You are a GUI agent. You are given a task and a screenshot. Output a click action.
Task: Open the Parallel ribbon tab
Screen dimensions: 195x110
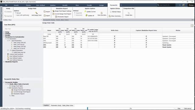click(x=89, y=5)
